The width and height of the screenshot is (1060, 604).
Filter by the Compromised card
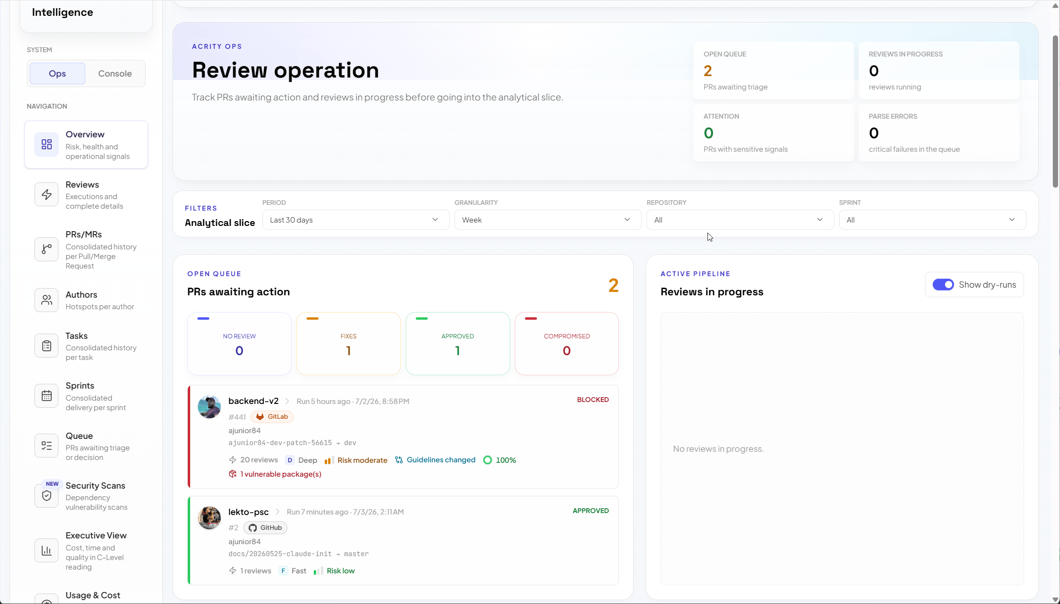(x=567, y=344)
